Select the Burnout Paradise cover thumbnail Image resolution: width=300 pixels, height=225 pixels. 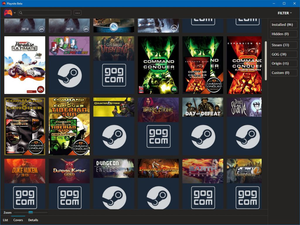pyautogui.click(x=25, y=65)
